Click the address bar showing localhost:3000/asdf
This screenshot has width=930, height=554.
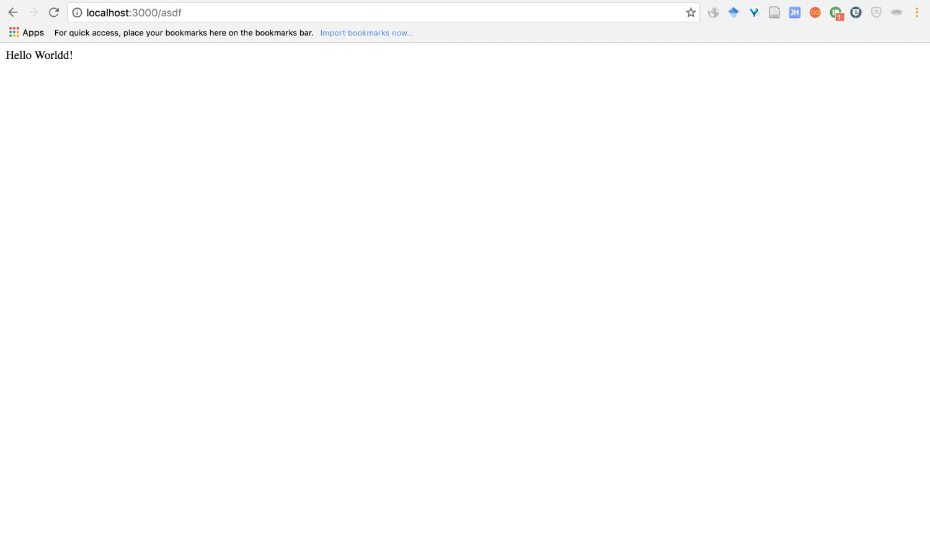[x=383, y=12]
